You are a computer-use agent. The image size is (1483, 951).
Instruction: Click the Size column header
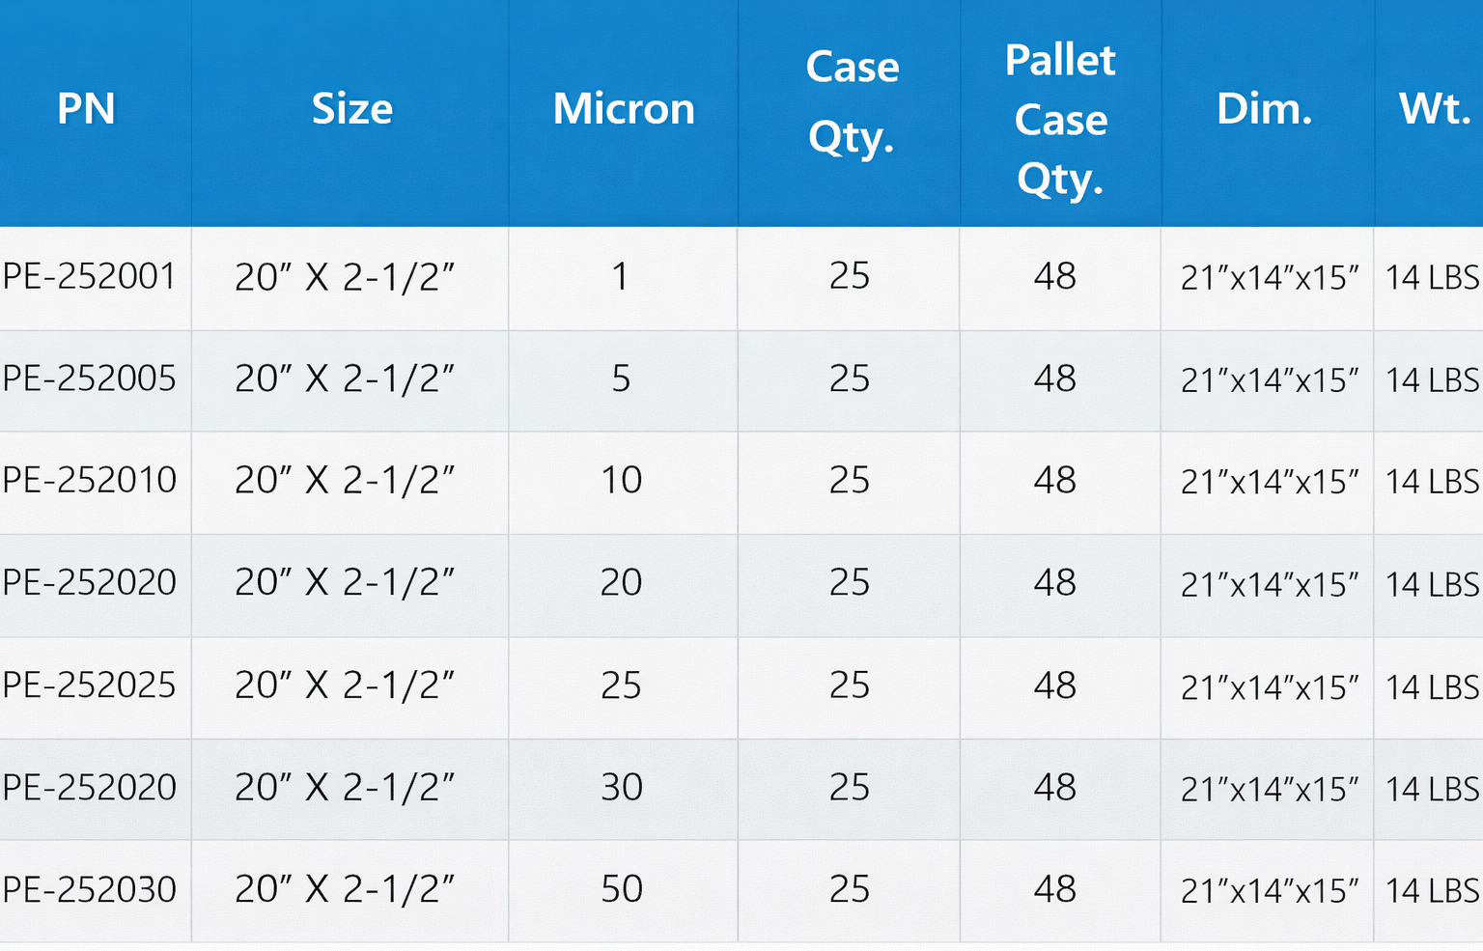pos(352,109)
